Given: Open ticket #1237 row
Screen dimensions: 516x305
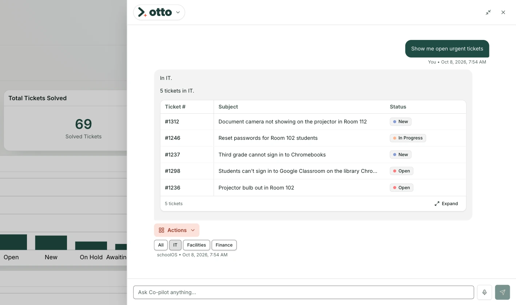Looking at the screenshot, I should click(313, 155).
